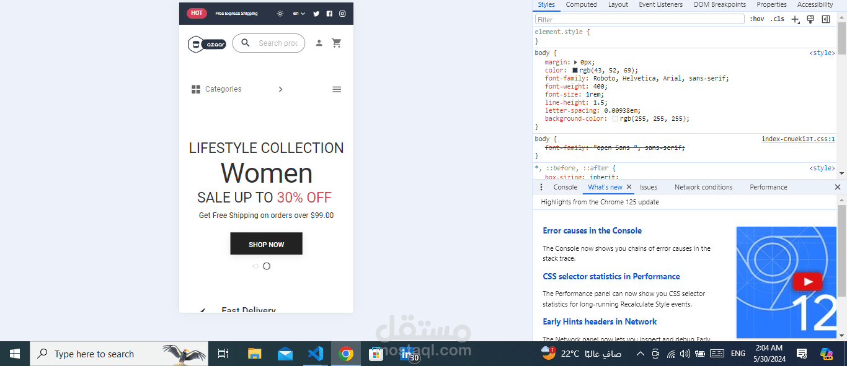Click the New Style Rule plus icon

(x=796, y=19)
